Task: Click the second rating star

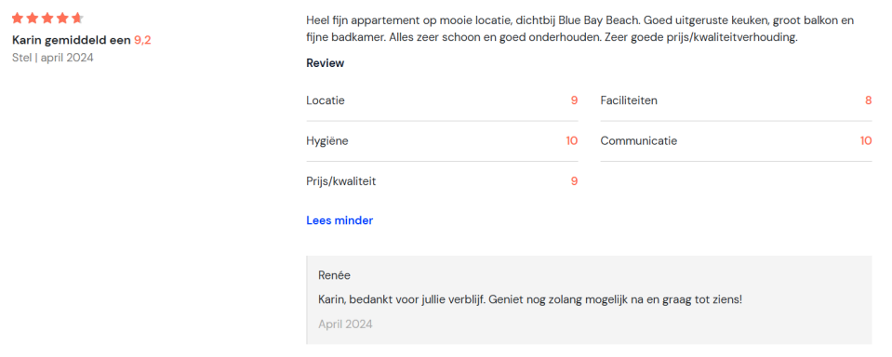Action: point(33,19)
